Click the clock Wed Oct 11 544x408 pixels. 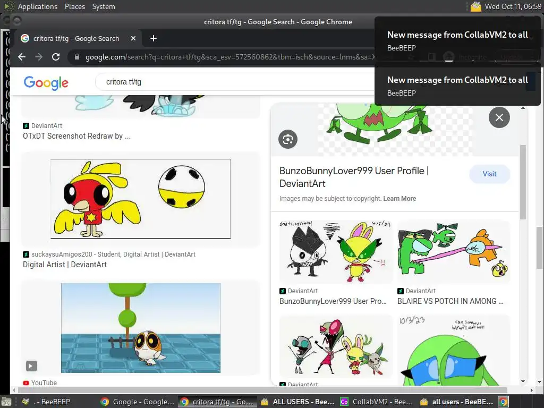[513, 6]
